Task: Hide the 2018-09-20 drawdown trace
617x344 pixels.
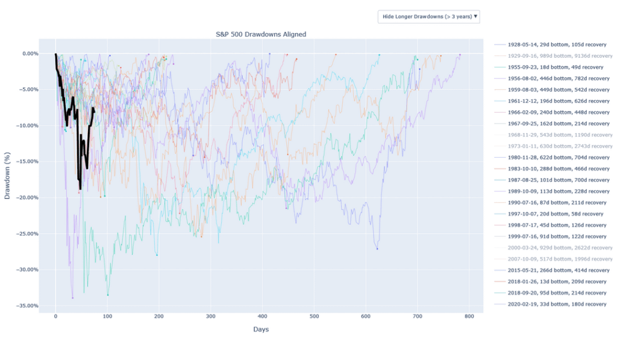Action: pyautogui.click(x=551, y=293)
